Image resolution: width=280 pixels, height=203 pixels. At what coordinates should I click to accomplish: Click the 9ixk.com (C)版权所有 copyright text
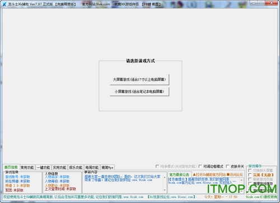(262, 197)
